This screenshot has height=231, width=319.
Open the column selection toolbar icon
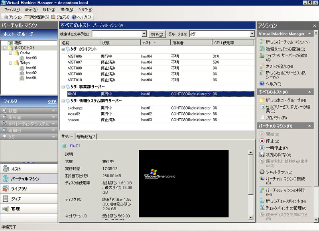click(x=27, y=17)
